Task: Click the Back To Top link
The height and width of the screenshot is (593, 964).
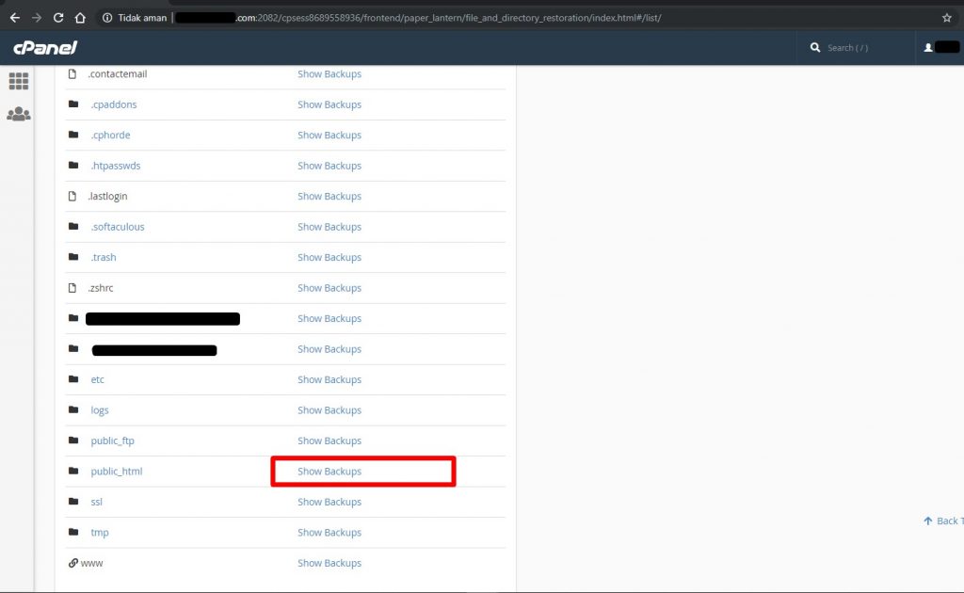Action: [944, 521]
